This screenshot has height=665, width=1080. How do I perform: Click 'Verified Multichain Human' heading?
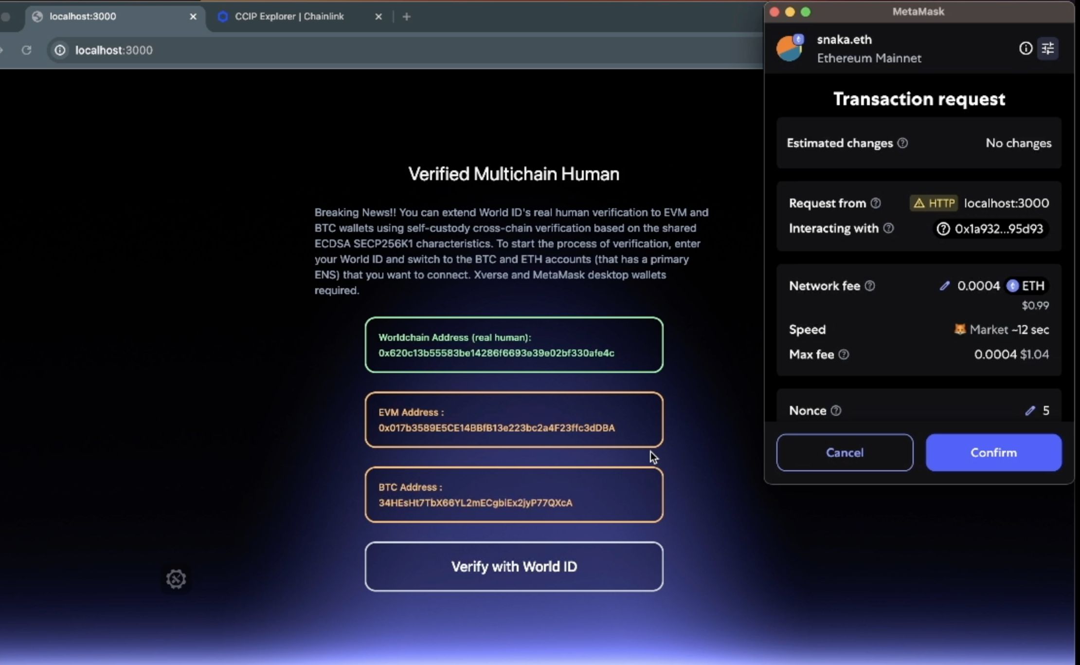[x=514, y=174]
